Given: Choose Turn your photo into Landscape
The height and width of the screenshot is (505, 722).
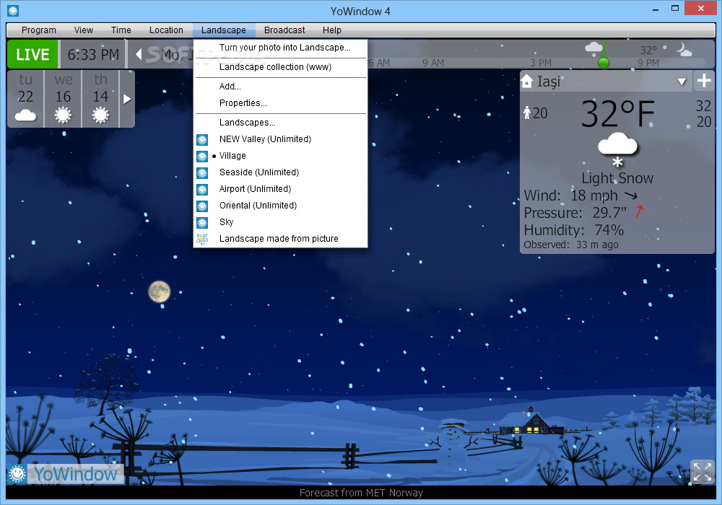Looking at the screenshot, I should [x=280, y=48].
